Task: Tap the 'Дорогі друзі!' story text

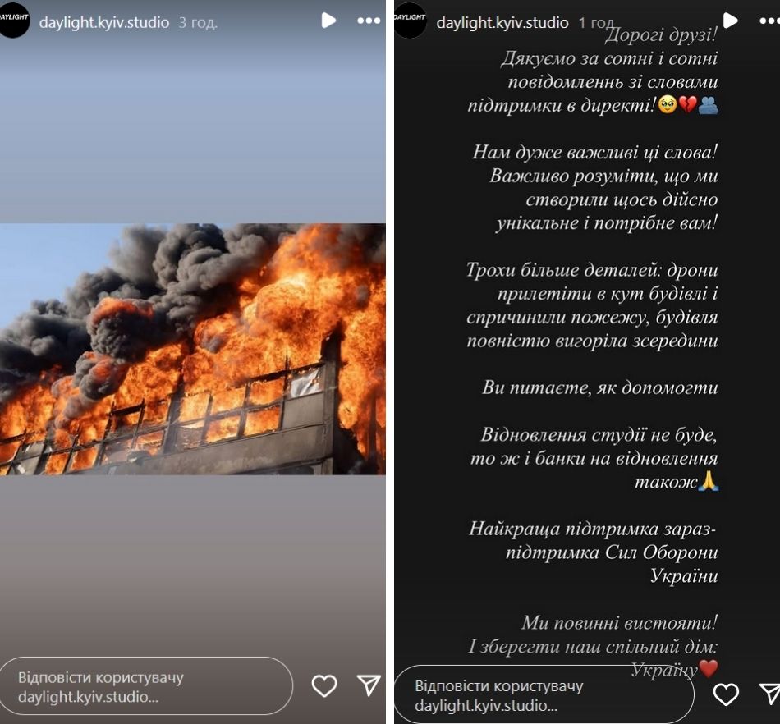Action: (661, 34)
